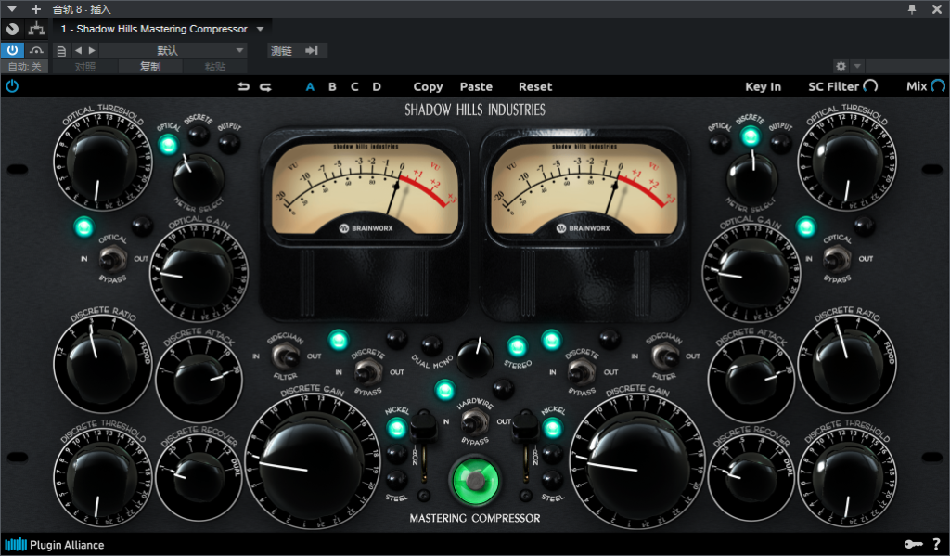Click the left Meter Select knob
The width and height of the screenshot is (950, 556).
click(x=199, y=177)
